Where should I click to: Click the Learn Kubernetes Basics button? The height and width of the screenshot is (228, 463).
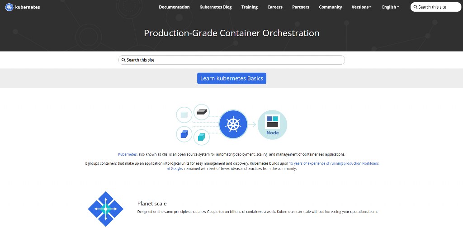(x=232, y=78)
